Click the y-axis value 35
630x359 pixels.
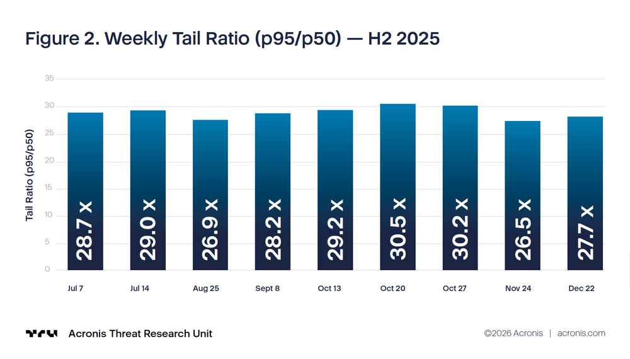point(49,78)
